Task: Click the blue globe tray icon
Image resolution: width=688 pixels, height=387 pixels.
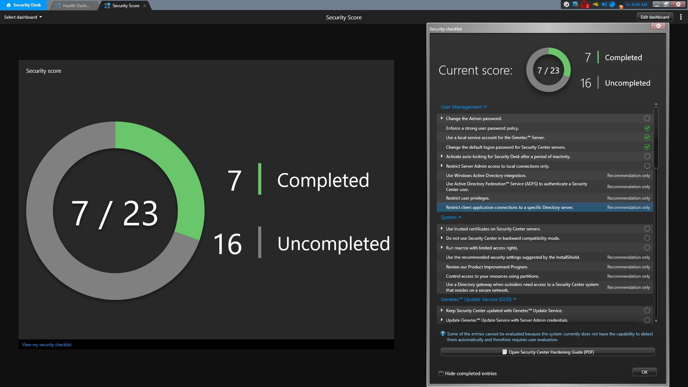Action: (x=612, y=5)
